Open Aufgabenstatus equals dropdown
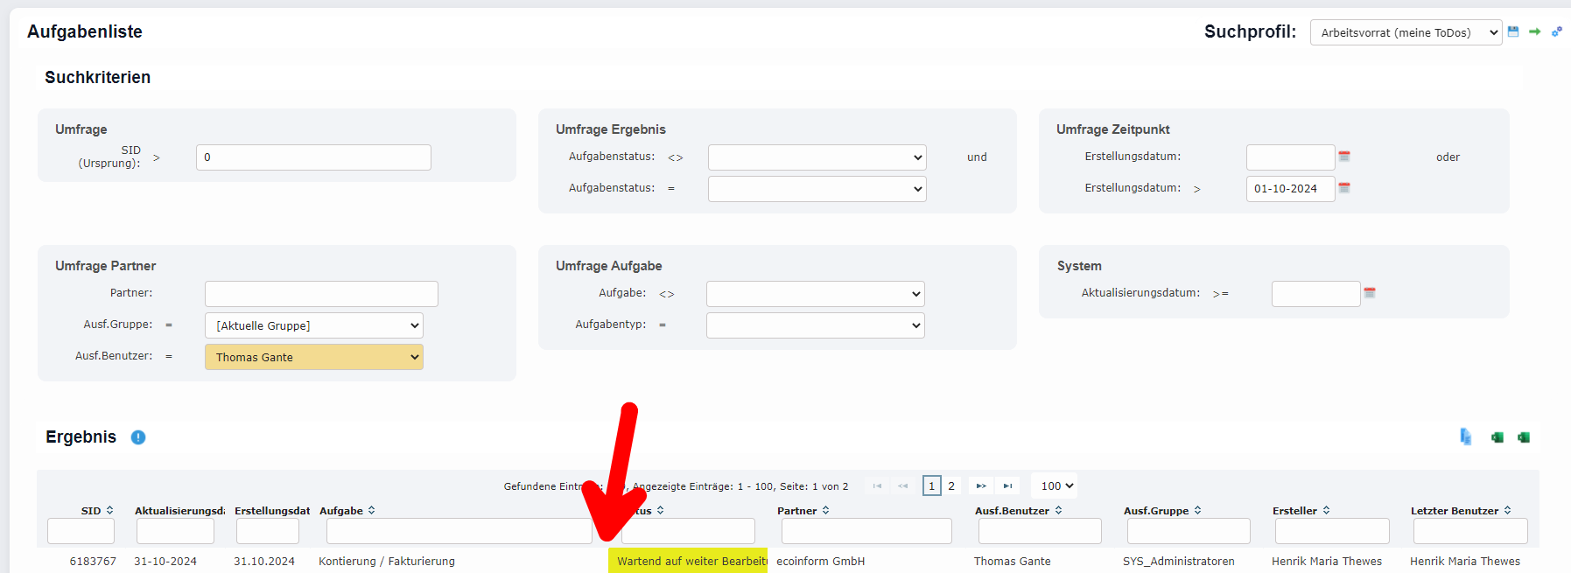The width and height of the screenshot is (1571, 573). 817,189
